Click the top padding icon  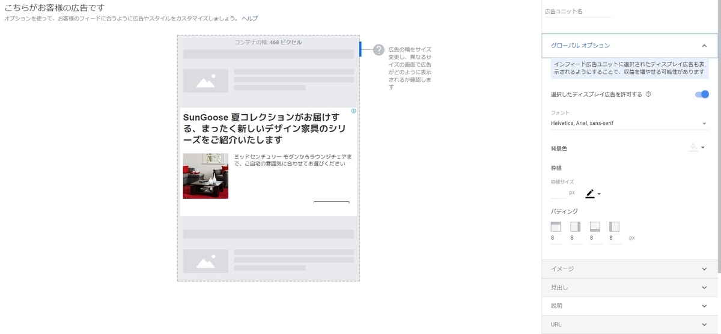click(556, 226)
